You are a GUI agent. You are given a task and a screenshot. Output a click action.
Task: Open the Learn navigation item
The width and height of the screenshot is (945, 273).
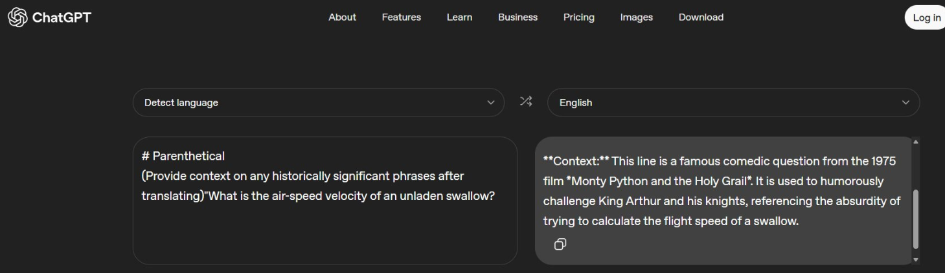click(x=459, y=17)
